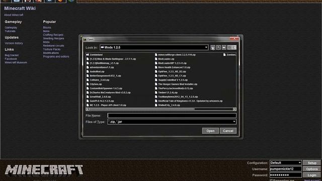Select GreatWall_2.4.0.zip
The image size is (322, 181).
coord(99,97)
